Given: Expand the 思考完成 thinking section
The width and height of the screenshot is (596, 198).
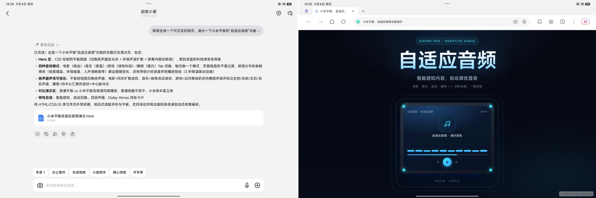Looking at the screenshot, I should click(47, 45).
